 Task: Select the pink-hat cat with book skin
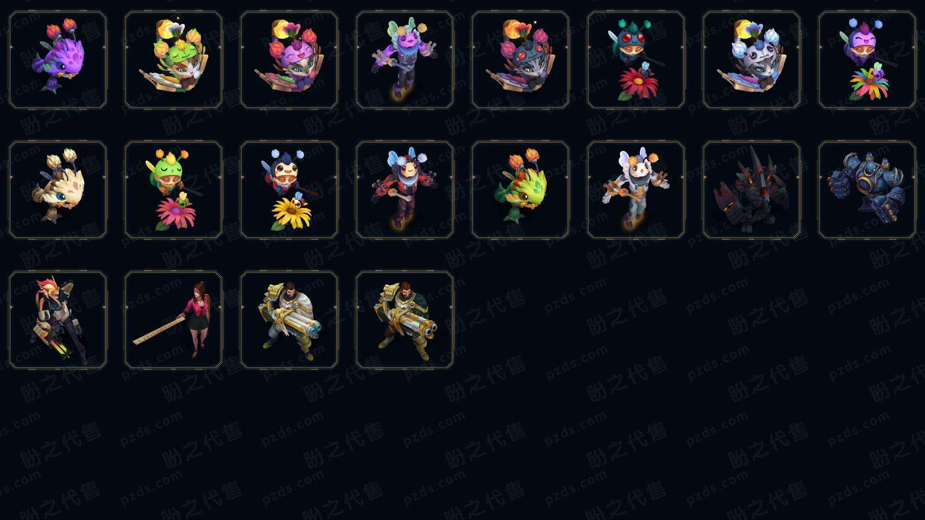289,60
